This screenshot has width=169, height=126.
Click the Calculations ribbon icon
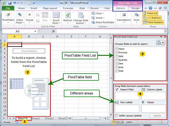(124, 15)
